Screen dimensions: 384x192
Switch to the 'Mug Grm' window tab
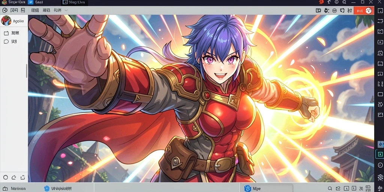73,3
